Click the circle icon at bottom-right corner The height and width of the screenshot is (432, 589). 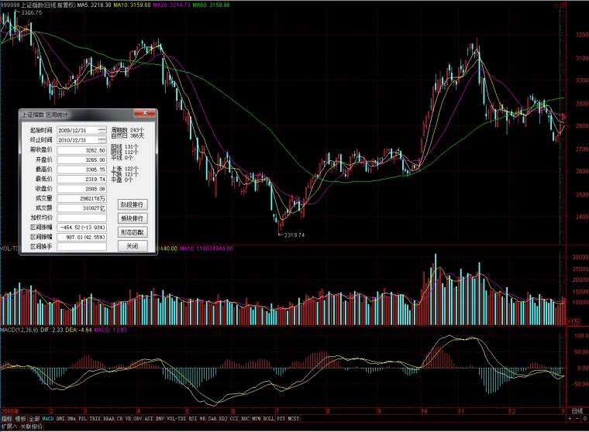coord(585,419)
